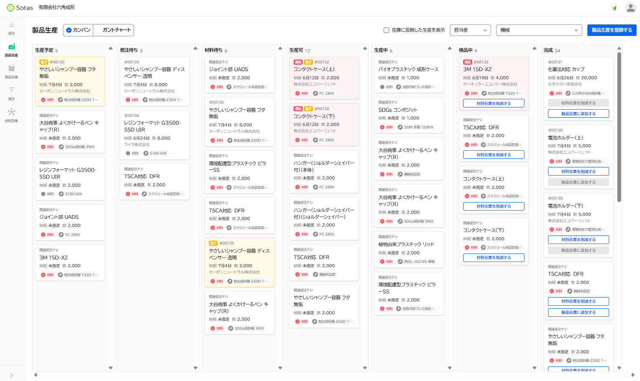640x381 pixels.
Task: Open 材料在庫 from the sidebar
Action: pos(12,116)
